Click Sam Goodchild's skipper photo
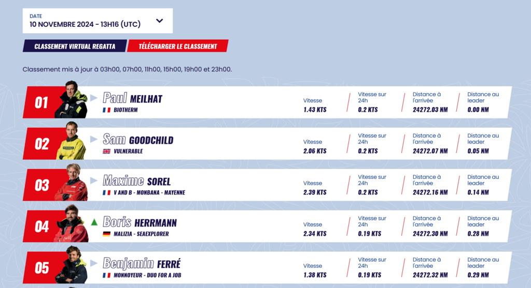 71,141
